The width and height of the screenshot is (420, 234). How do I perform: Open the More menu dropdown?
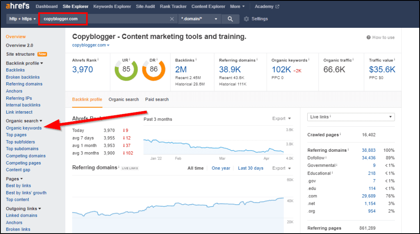pyautogui.click(x=237, y=7)
